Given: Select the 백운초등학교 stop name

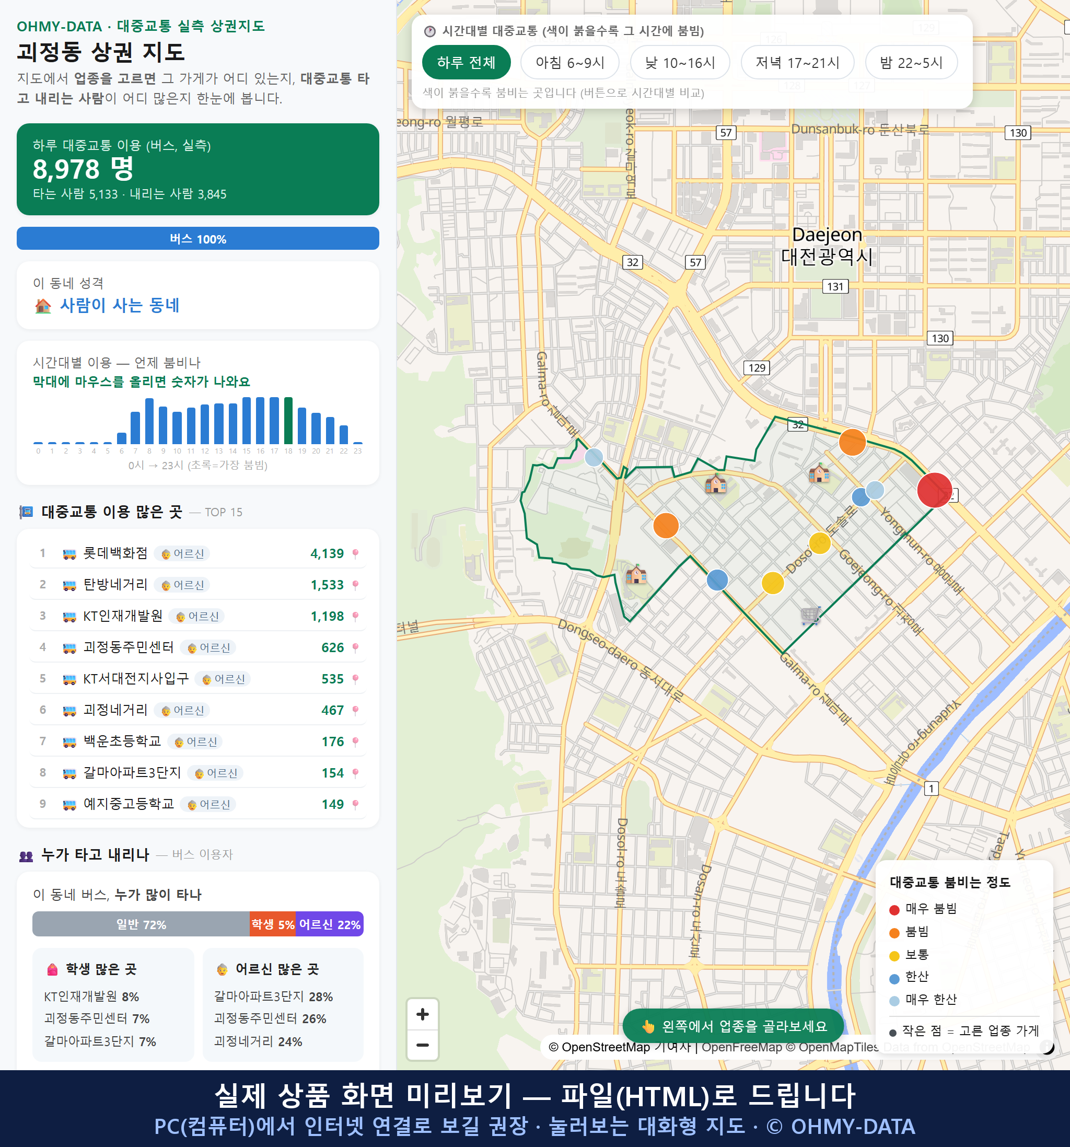Looking at the screenshot, I should pos(122,742).
